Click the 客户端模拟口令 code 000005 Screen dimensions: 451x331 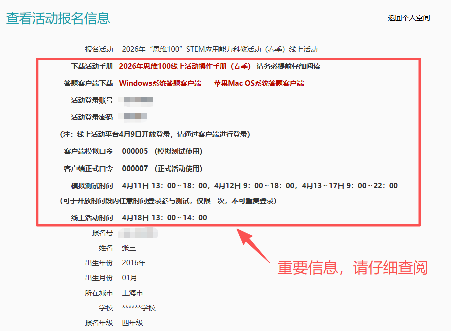coord(135,151)
